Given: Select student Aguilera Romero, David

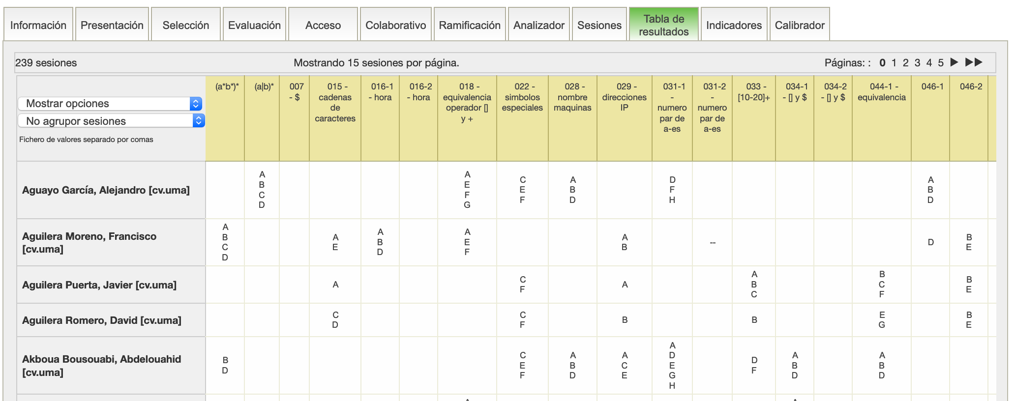Looking at the screenshot, I should point(102,320).
